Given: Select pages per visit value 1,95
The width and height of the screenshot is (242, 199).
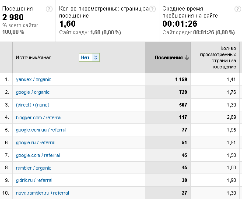Looking at the screenshot, I should coord(231,130).
